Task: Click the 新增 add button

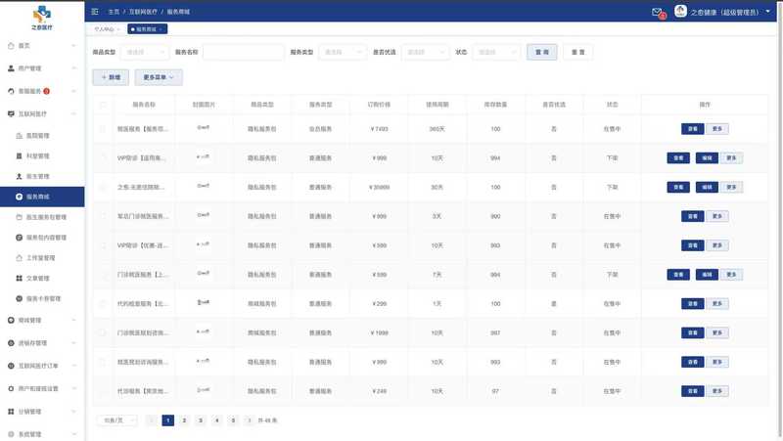Action: [110, 76]
